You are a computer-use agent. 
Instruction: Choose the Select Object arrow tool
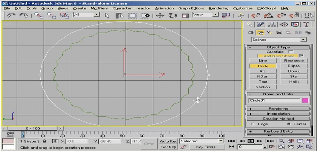(107, 15)
